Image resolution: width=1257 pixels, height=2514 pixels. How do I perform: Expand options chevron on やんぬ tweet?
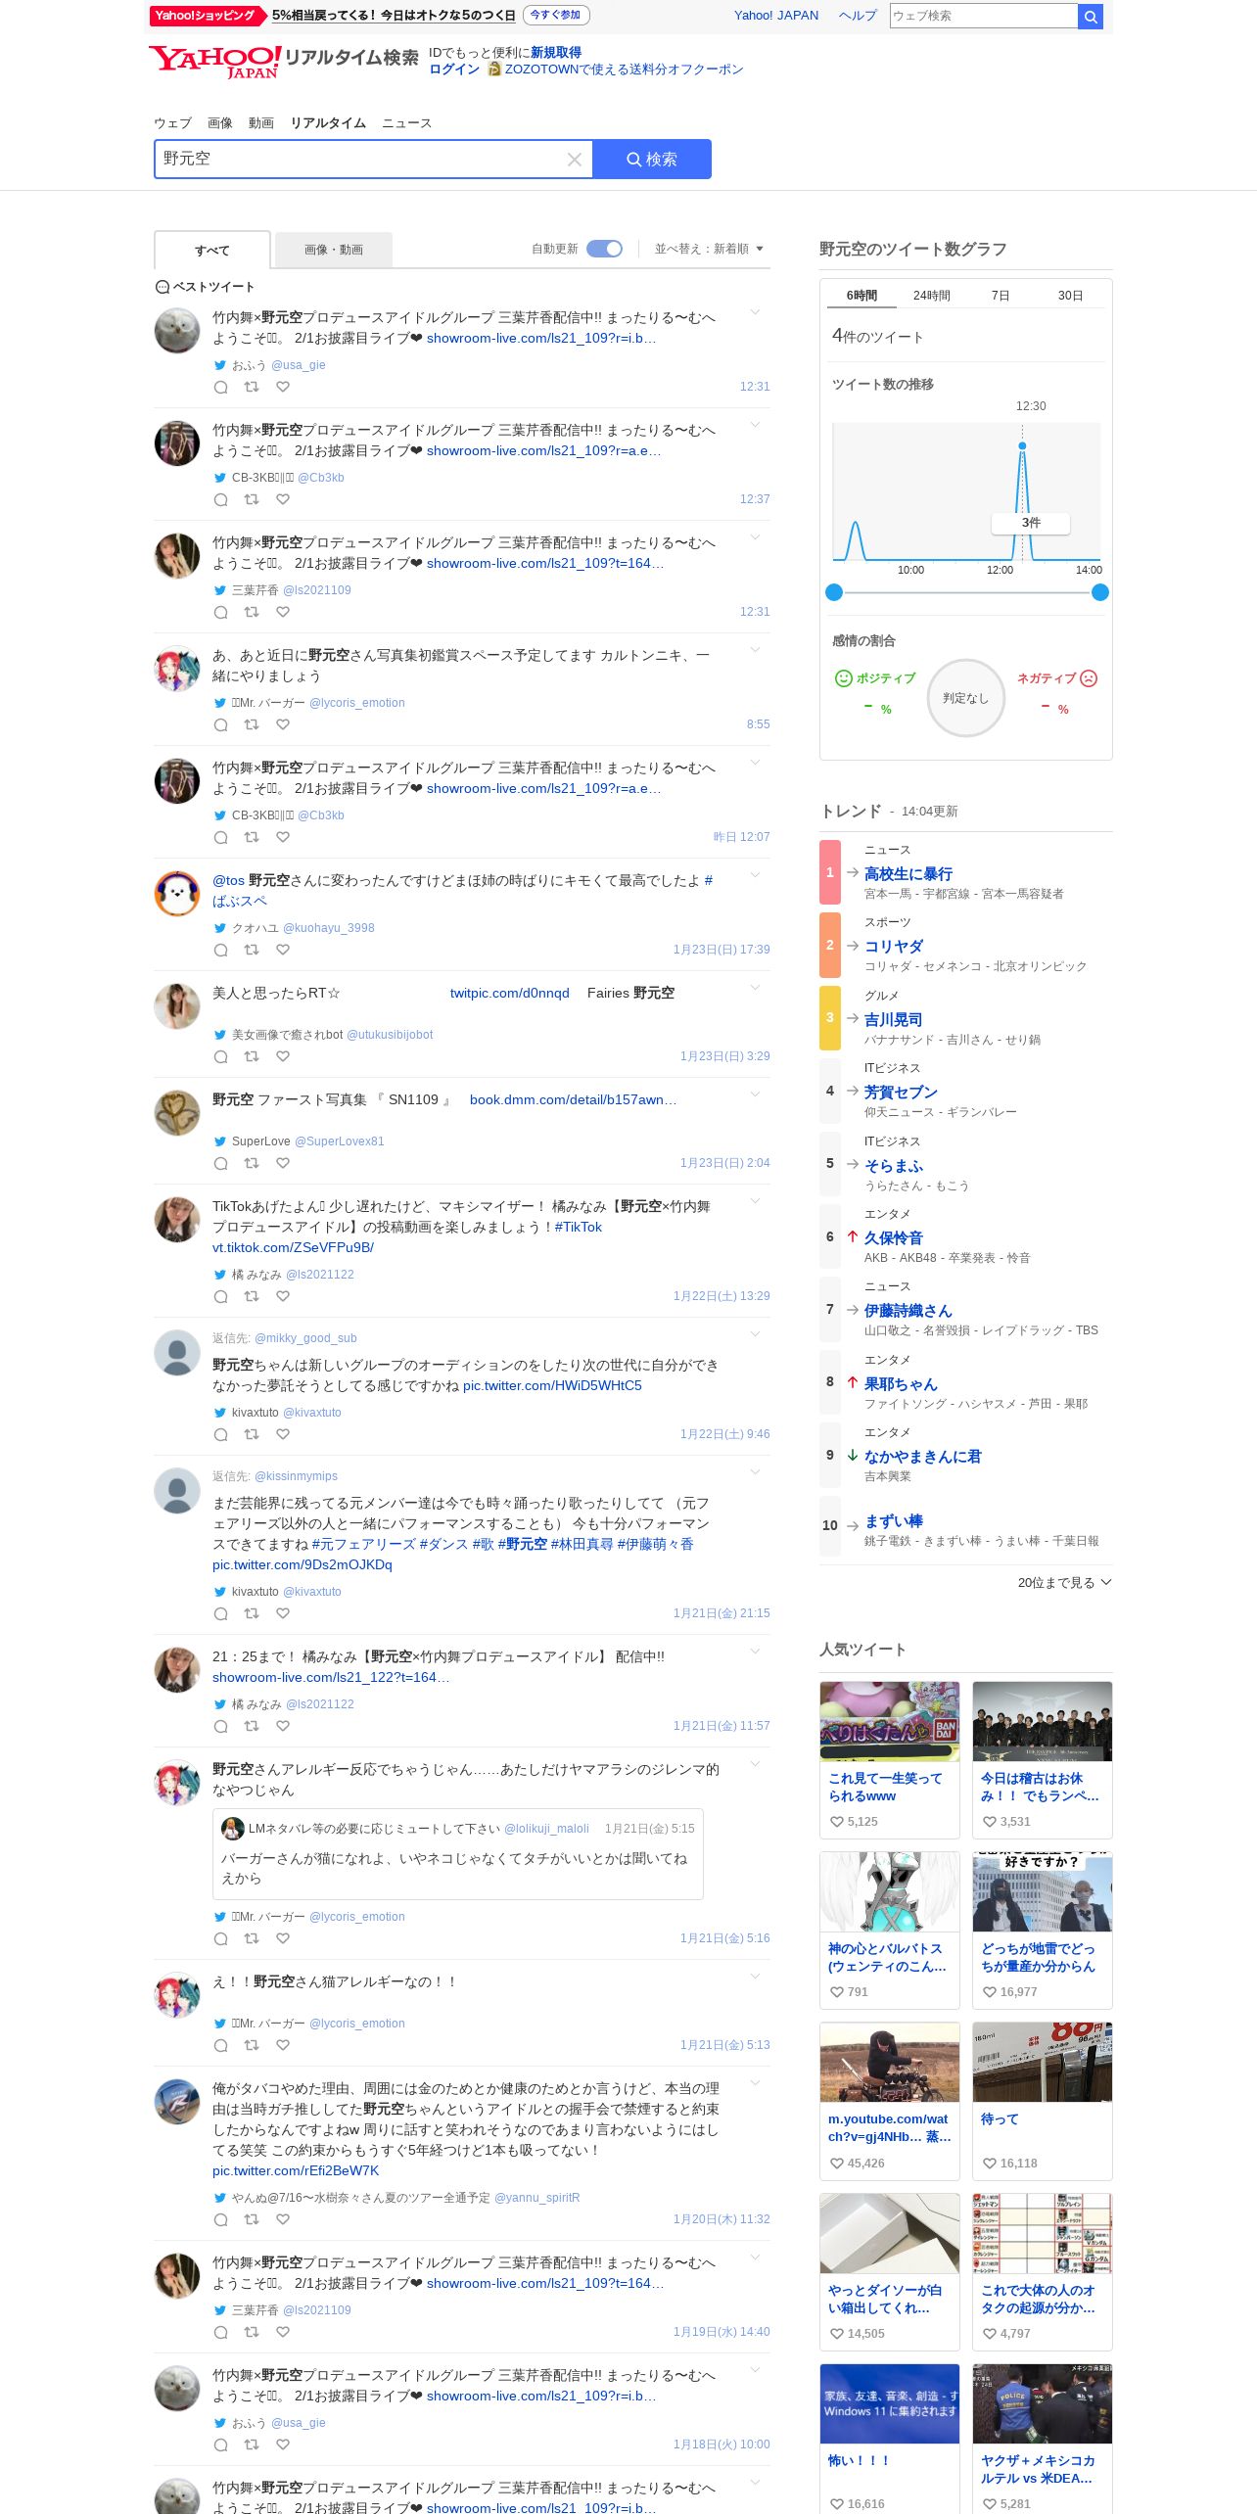coord(755,2083)
